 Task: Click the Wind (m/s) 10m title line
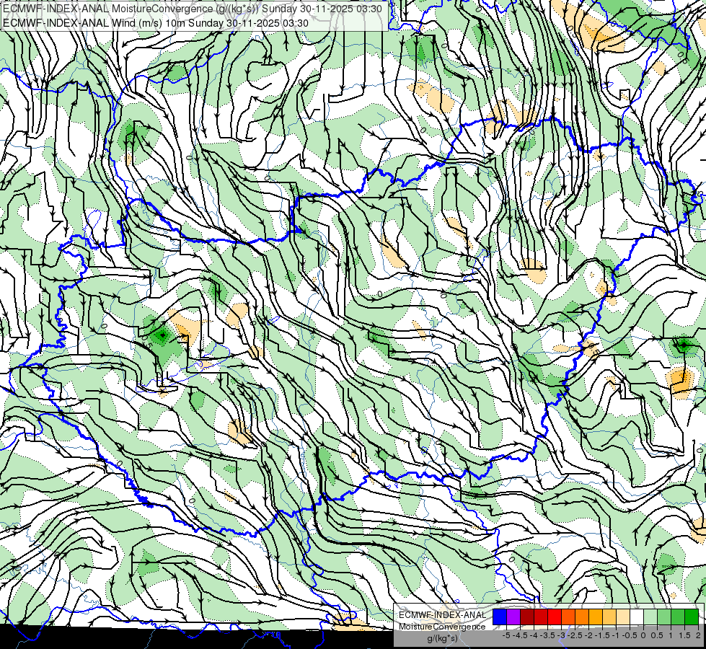pos(155,23)
